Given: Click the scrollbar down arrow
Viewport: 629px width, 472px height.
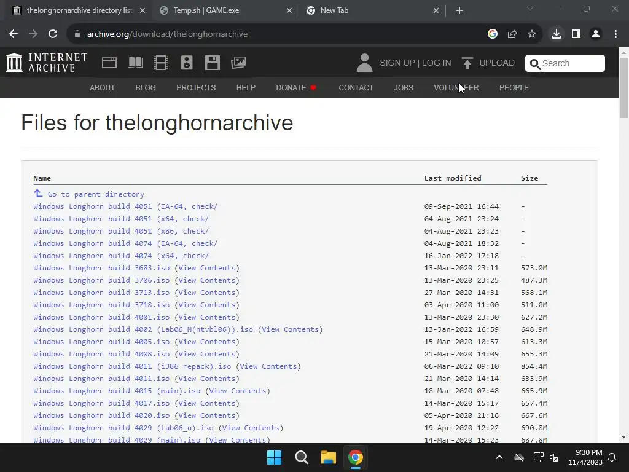Looking at the screenshot, I should pyautogui.click(x=623, y=437).
